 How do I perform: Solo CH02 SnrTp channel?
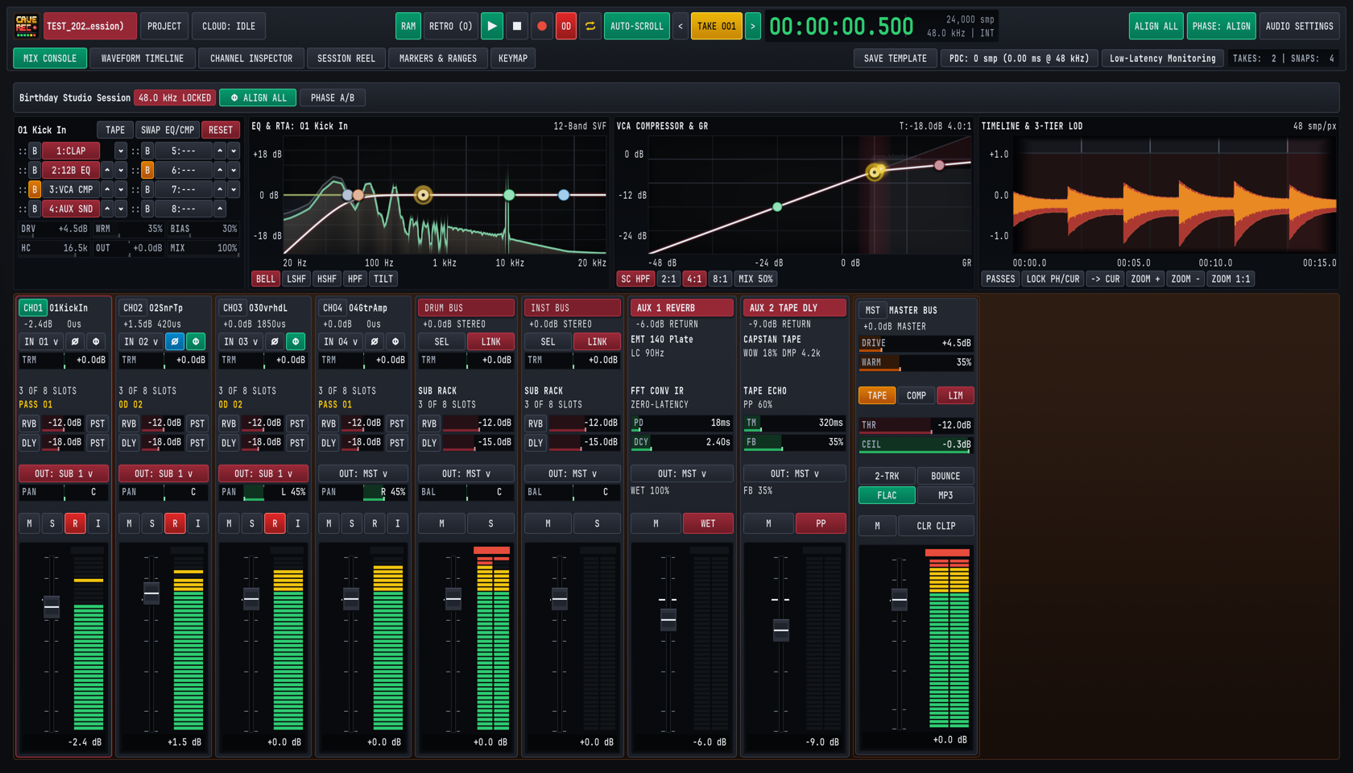(x=152, y=523)
